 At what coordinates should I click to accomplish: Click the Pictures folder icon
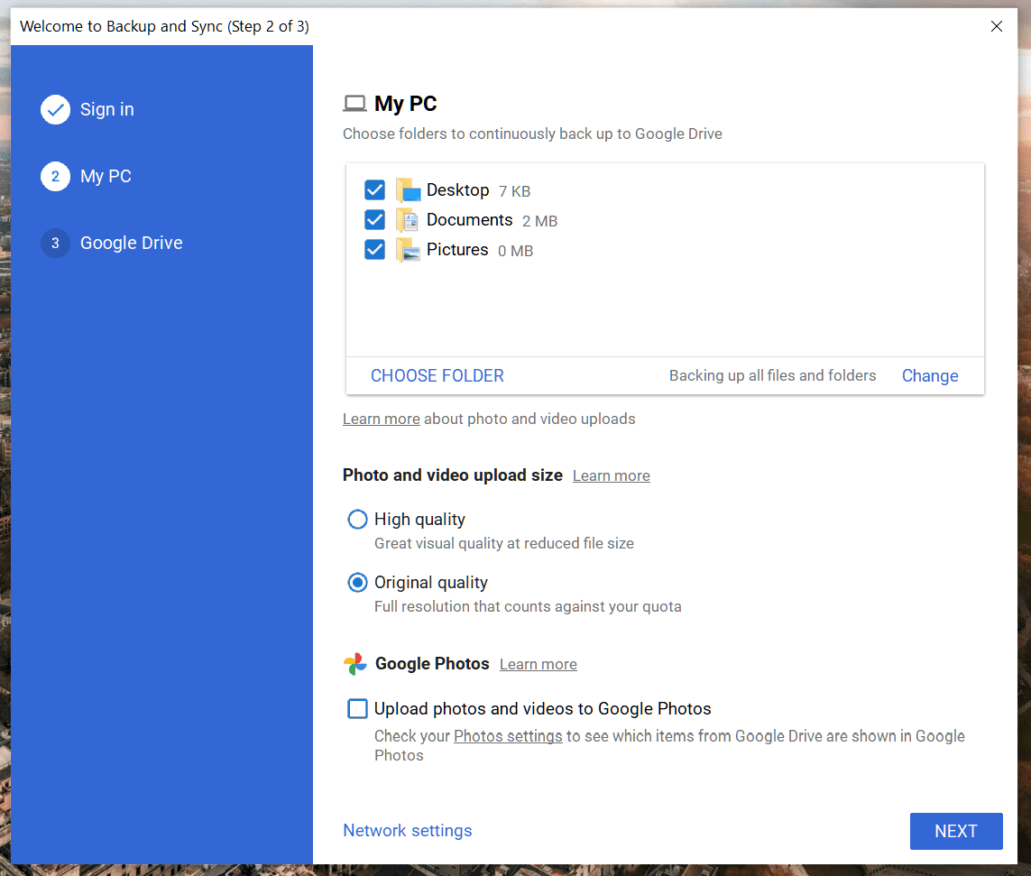pyautogui.click(x=409, y=250)
